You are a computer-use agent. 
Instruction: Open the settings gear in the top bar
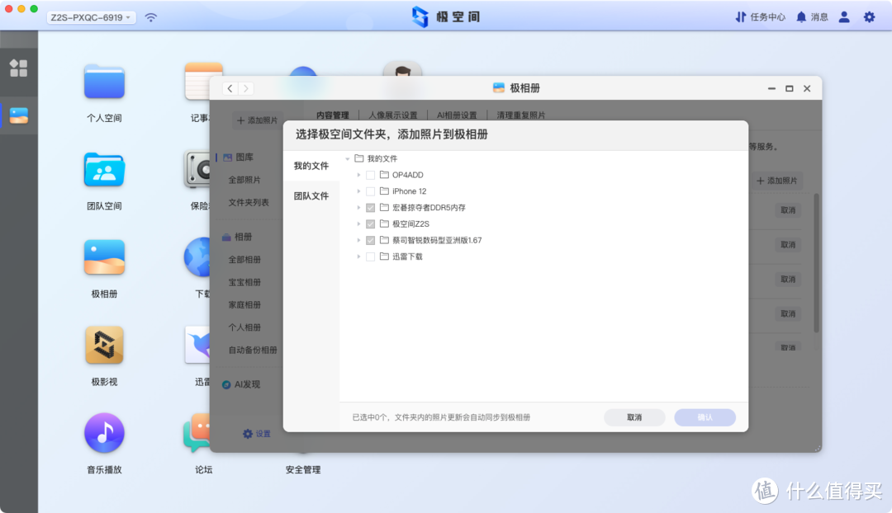click(869, 16)
